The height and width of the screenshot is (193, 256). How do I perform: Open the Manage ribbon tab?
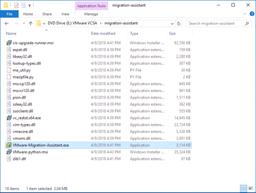(x=91, y=14)
